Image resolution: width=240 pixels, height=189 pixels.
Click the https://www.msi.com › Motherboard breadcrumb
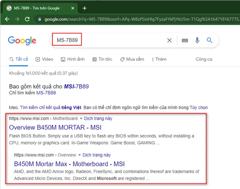tap(43, 119)
